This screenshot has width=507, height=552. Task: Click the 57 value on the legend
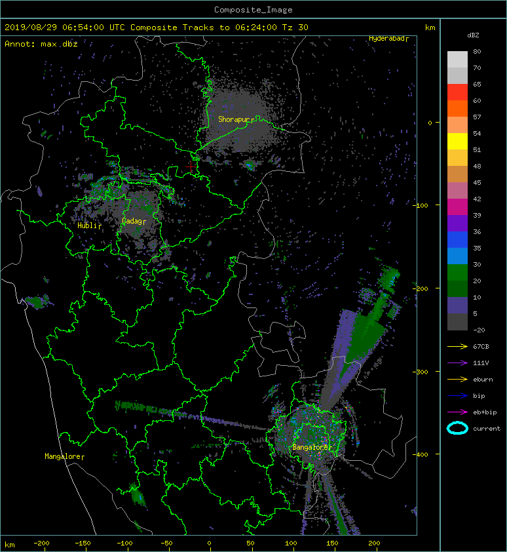pos(477,117)
